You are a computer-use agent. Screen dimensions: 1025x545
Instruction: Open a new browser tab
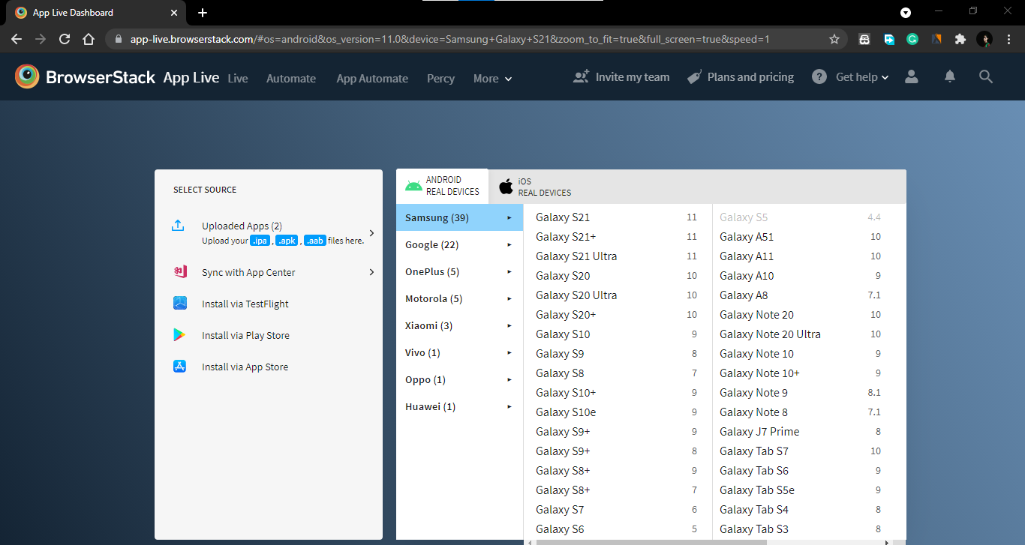203,13
